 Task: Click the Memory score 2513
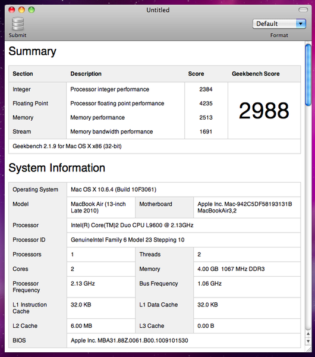point(206,117)
